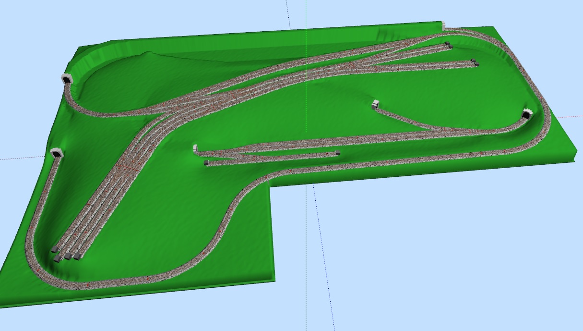Select the leftmost buffer stop of the bottom-left yard
This screenshot has height=331, width=583.
55,249
